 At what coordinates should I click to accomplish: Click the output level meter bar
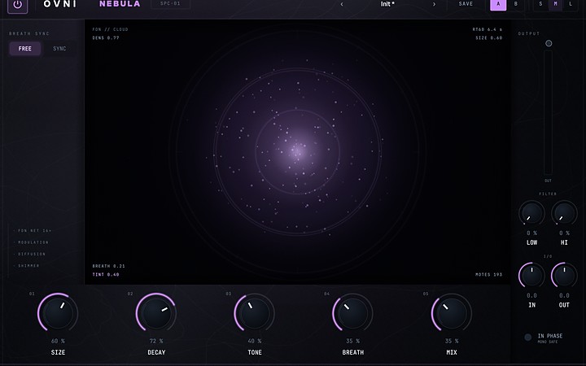click(549, 112)
